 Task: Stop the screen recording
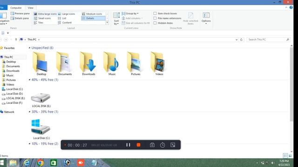[139, 145]
